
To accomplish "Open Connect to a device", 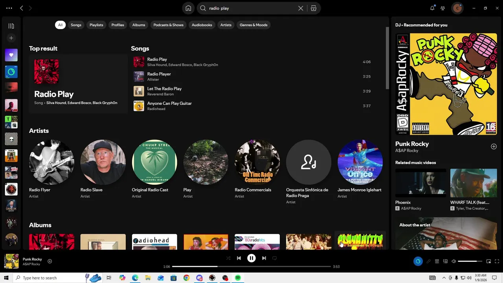I will [445, 261].
